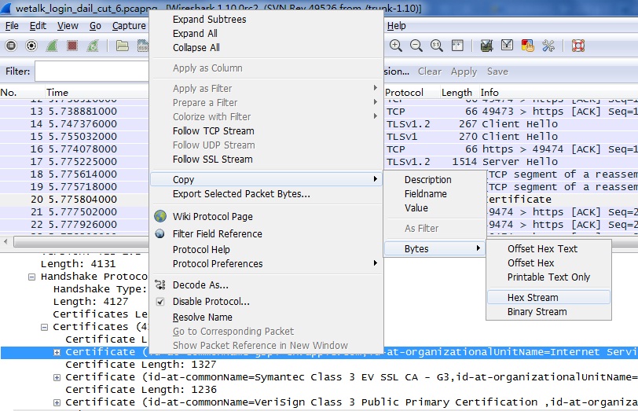Click the Wireshark fin icon in title bar
This screenshot has width=638, height=411.
coord(6,8)
